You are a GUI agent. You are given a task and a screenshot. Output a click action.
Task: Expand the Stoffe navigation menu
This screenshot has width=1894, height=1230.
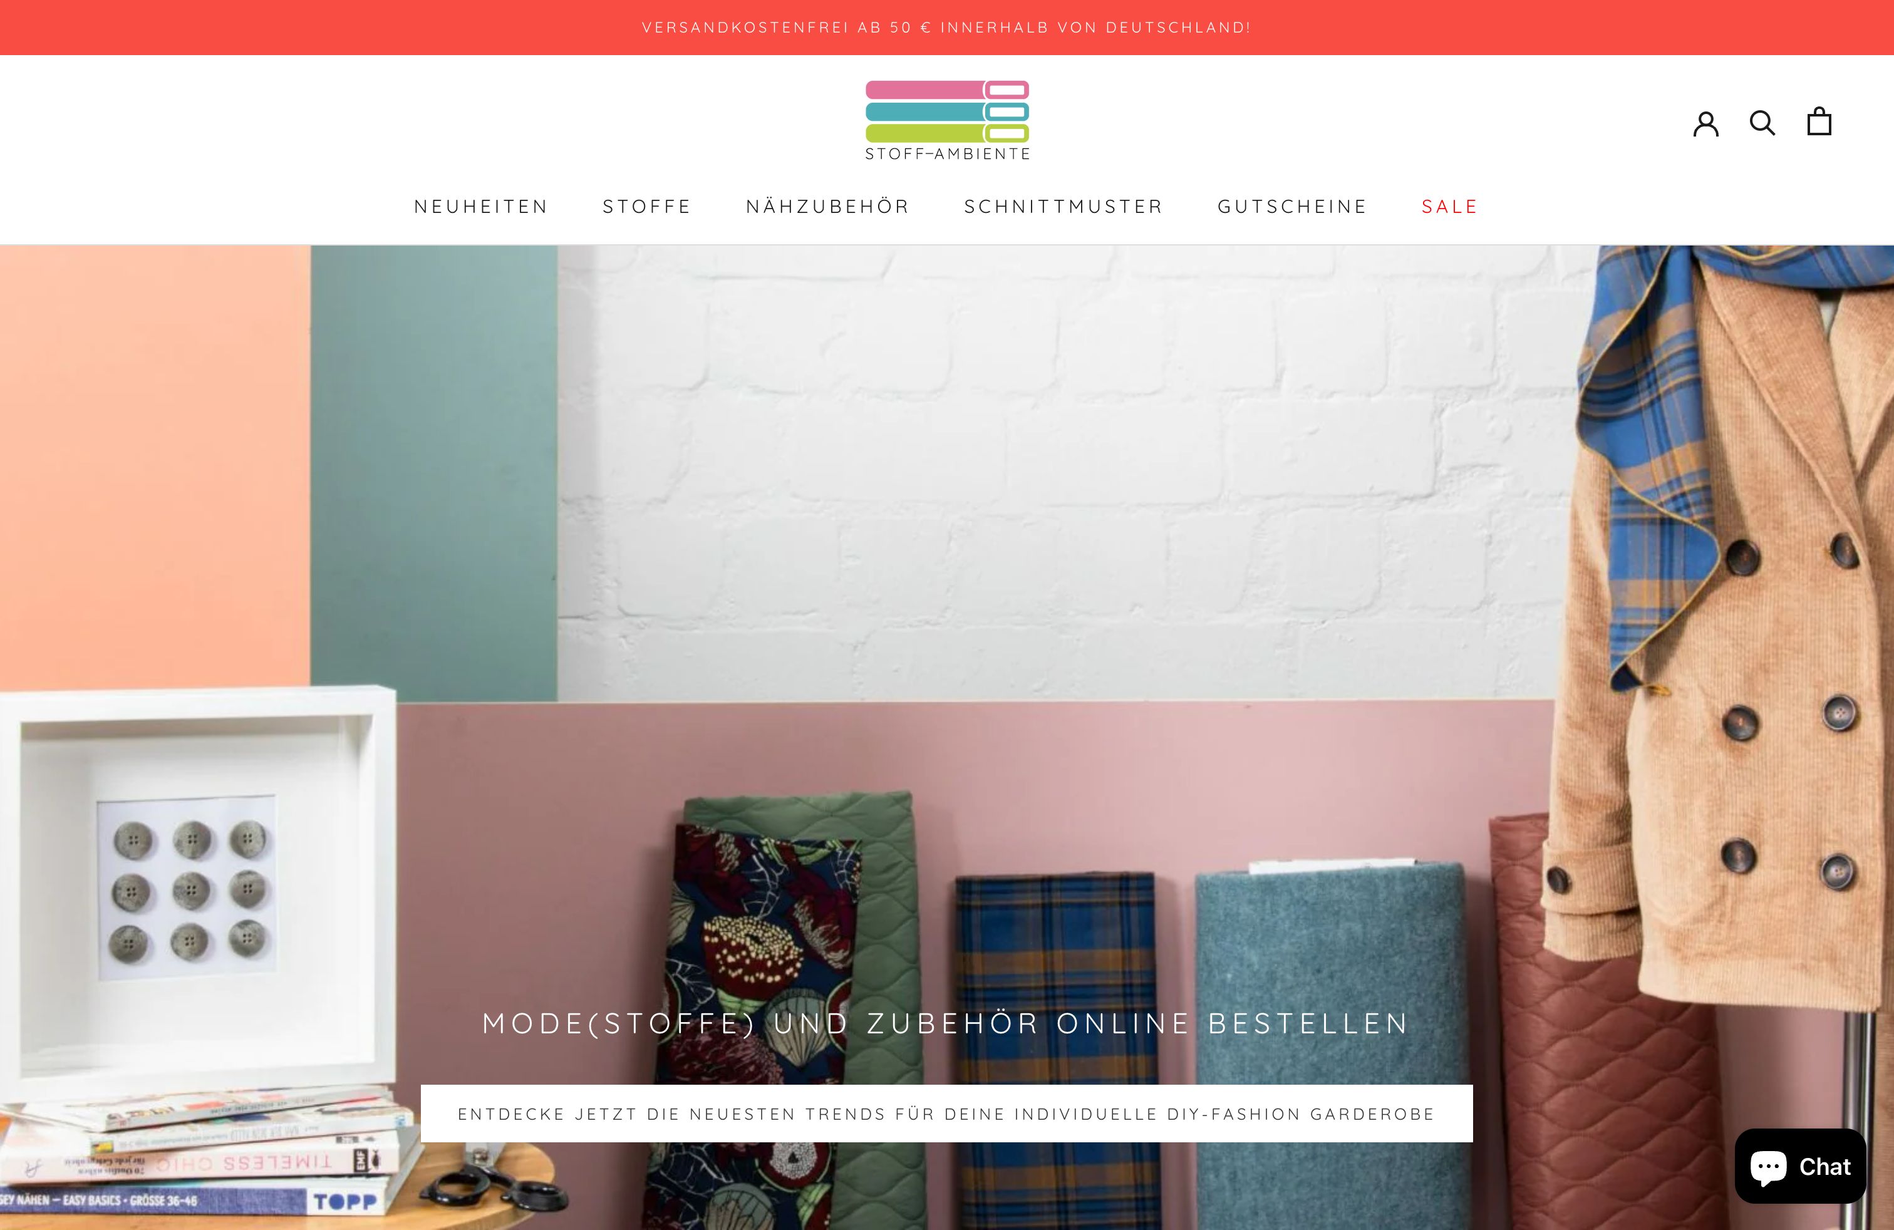[647, 207]
